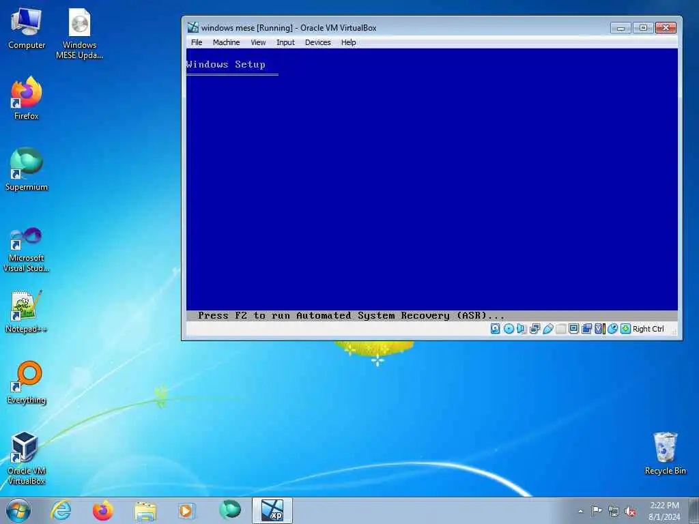Viewport: 699px width, 524px height.
Task: Select the Oracle VM VirtualBox desktop shortcut
Action: pos(27,458)
